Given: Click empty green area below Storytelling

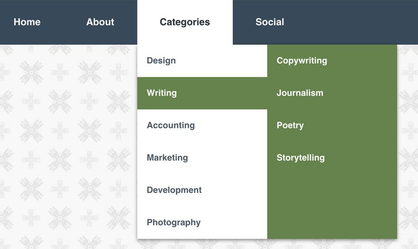Looking at the screenshot, I should coord(332,204).
